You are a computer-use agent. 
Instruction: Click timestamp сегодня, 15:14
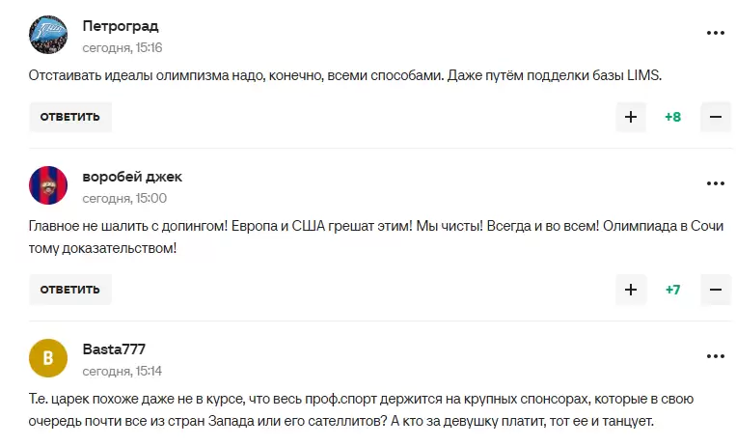tap(123, 370)
